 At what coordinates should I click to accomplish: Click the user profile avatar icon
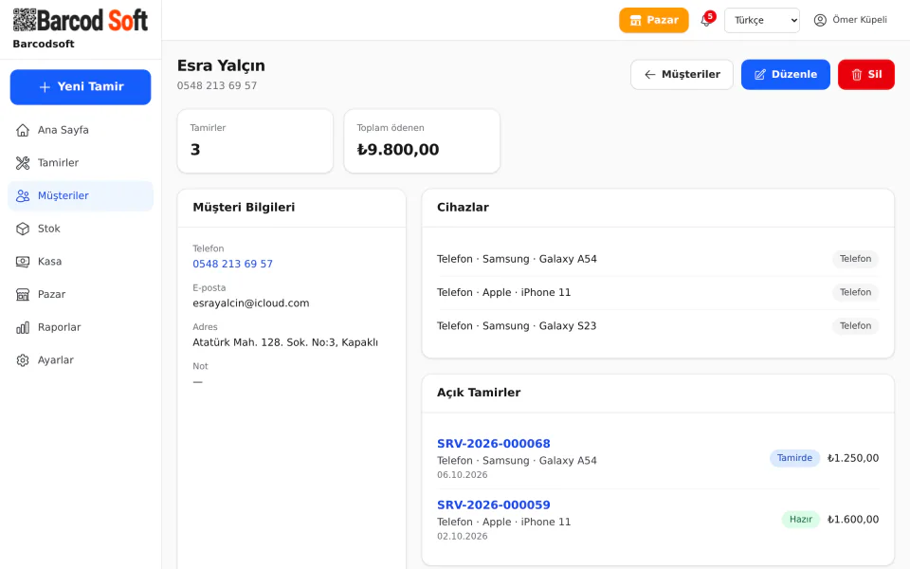click(819, 20)
